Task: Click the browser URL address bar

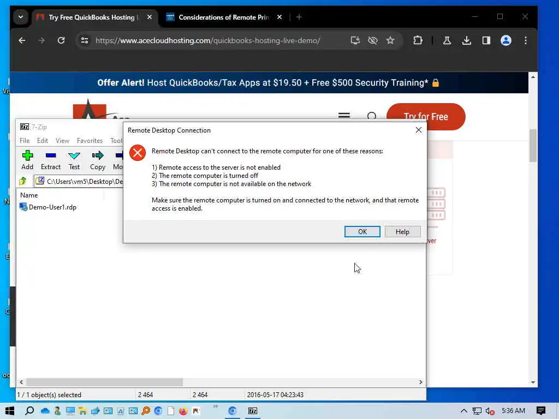Action: pyautogui.click(x=207, y=40)
